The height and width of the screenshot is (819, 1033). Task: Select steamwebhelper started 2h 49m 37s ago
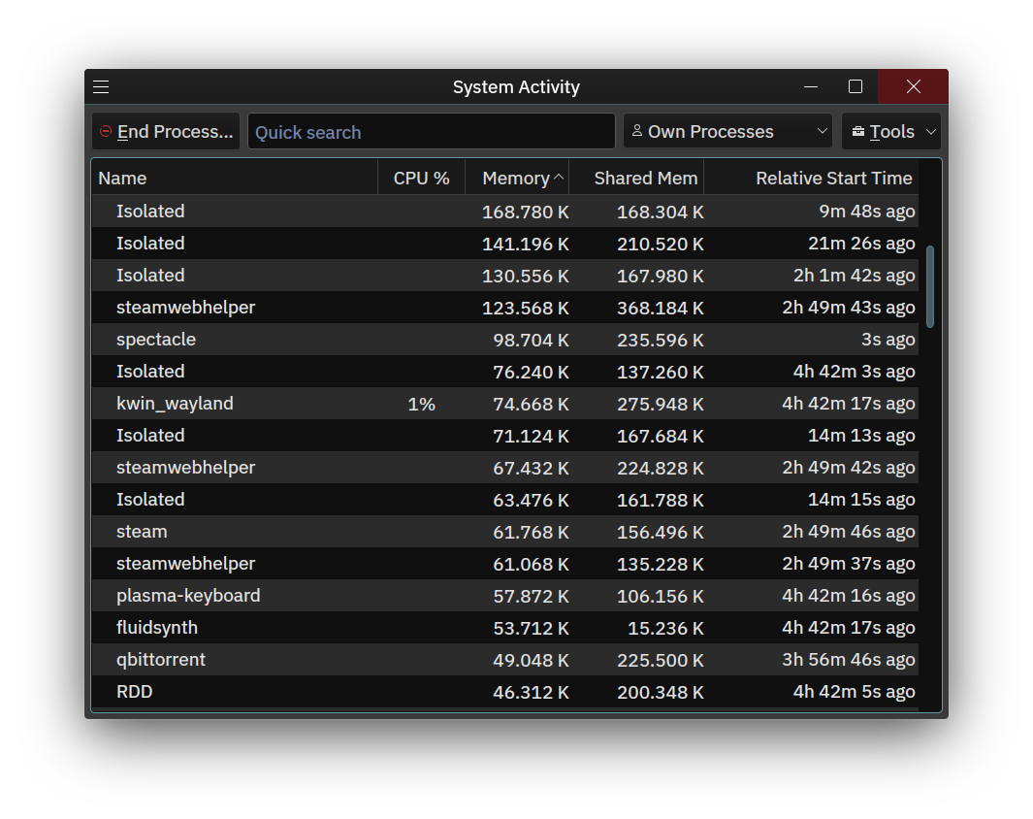505,564
